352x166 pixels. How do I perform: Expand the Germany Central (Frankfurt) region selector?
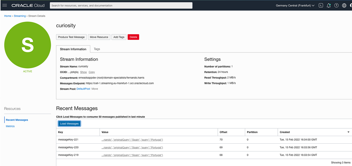point(295,6)
